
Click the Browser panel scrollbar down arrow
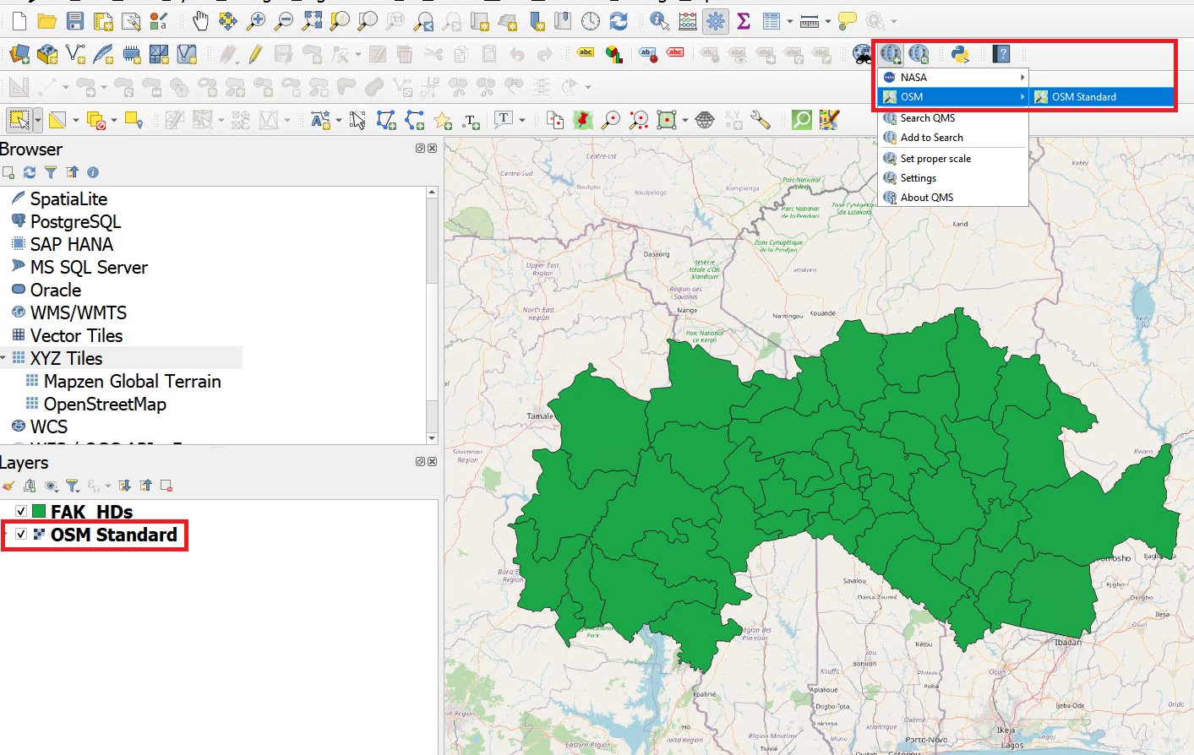coord(432,438)
